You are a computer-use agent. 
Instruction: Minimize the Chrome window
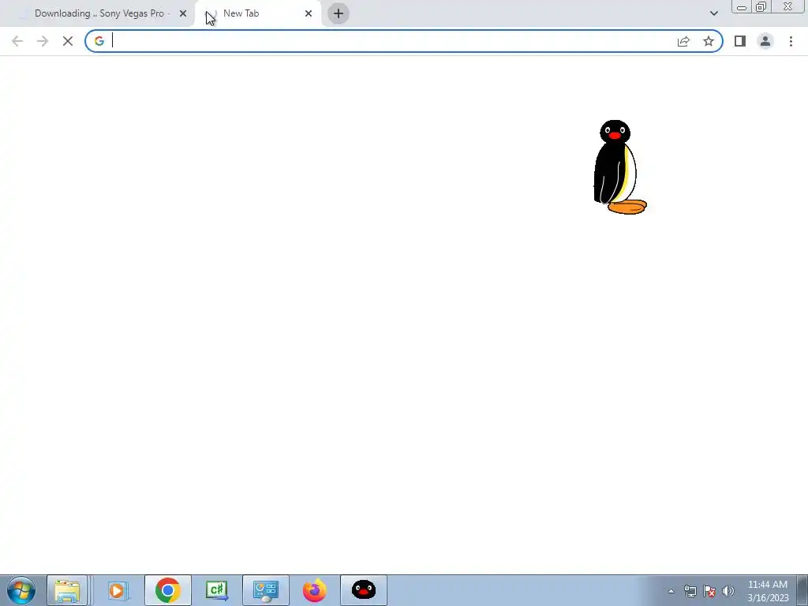tap(742, 6)
